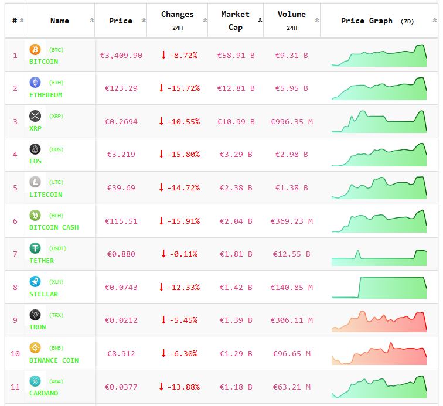Viewport: 443px width, 406px height.
Task: Open the BITCOIN name link
Action: pos(44,62)
